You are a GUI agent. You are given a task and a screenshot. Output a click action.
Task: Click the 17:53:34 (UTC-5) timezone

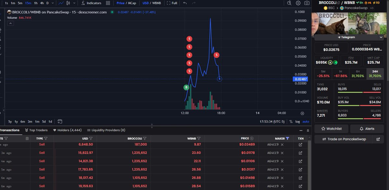[272, 121]
